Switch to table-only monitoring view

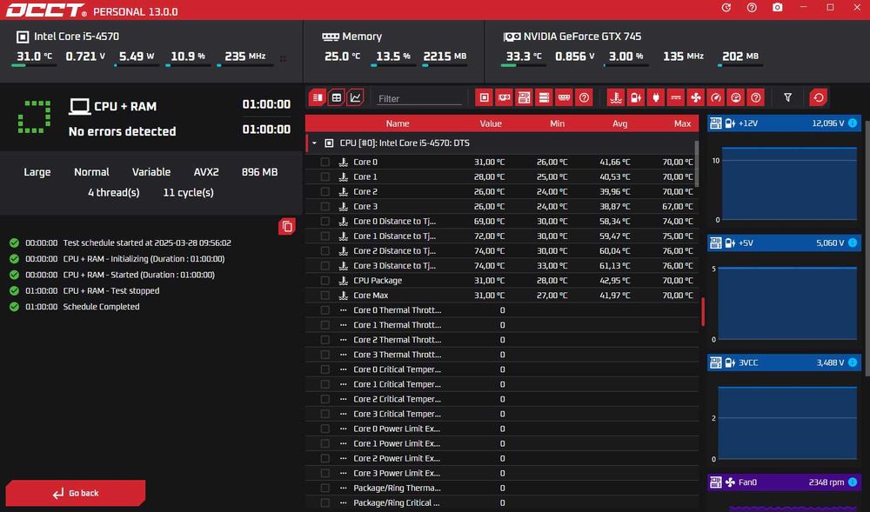pos(336,97)
